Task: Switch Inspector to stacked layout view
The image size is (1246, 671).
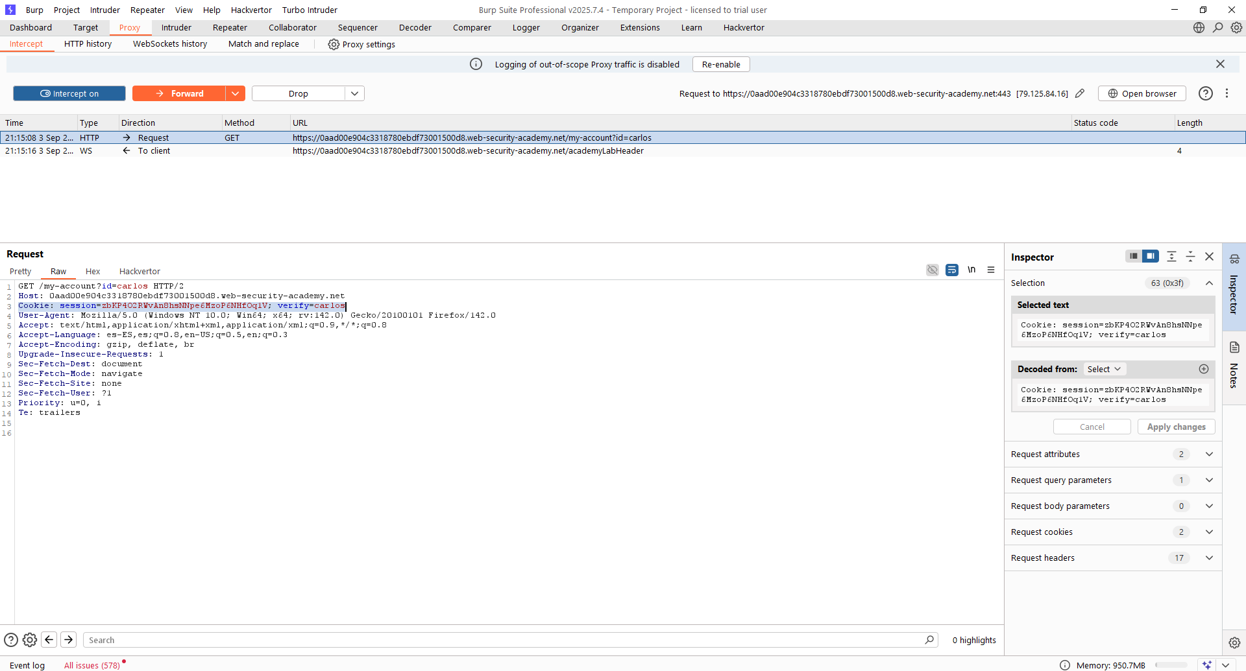Action: 1133,256
